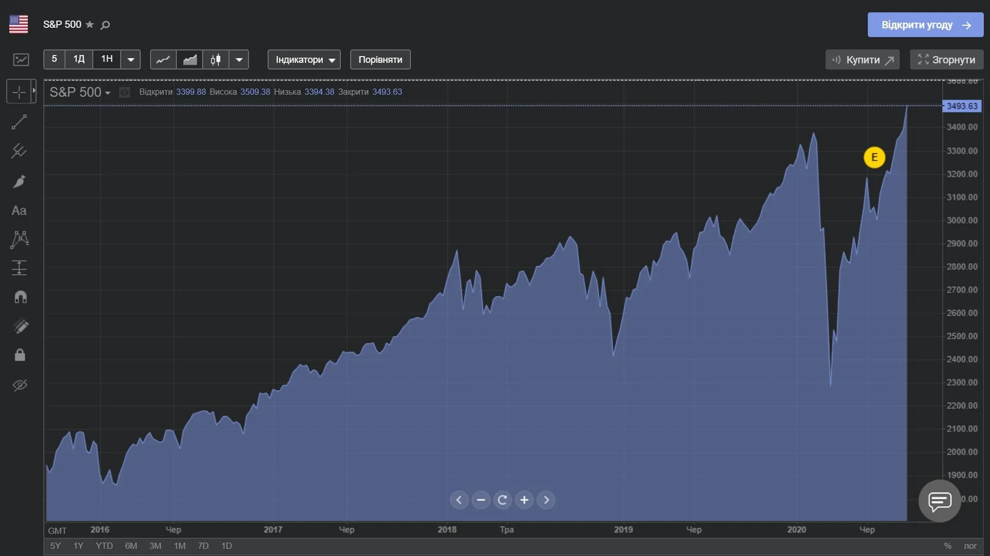Select the crosshair cursor tool
990x556 pixels.
click(x=19, y=92)
